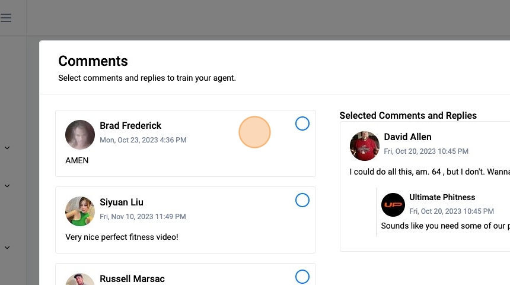Click the "Selected Comments and Replies" heading

pyautogui.click(x=408, y=116)
